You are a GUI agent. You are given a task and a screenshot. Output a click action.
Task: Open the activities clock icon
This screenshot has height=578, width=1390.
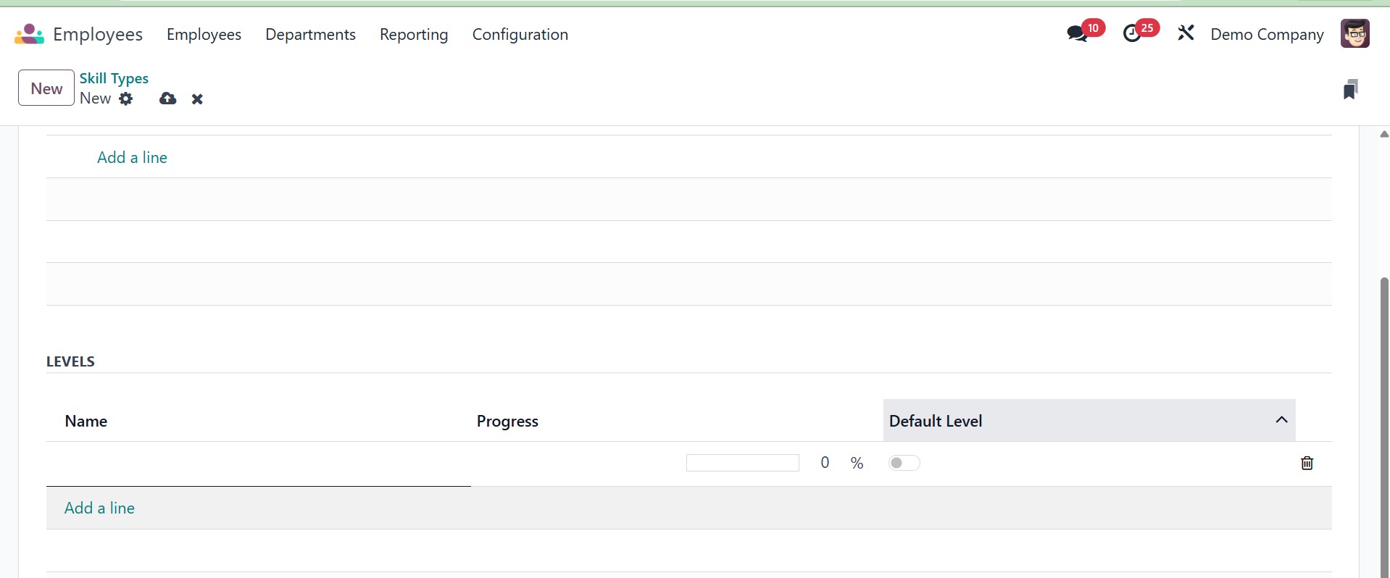1131,34
